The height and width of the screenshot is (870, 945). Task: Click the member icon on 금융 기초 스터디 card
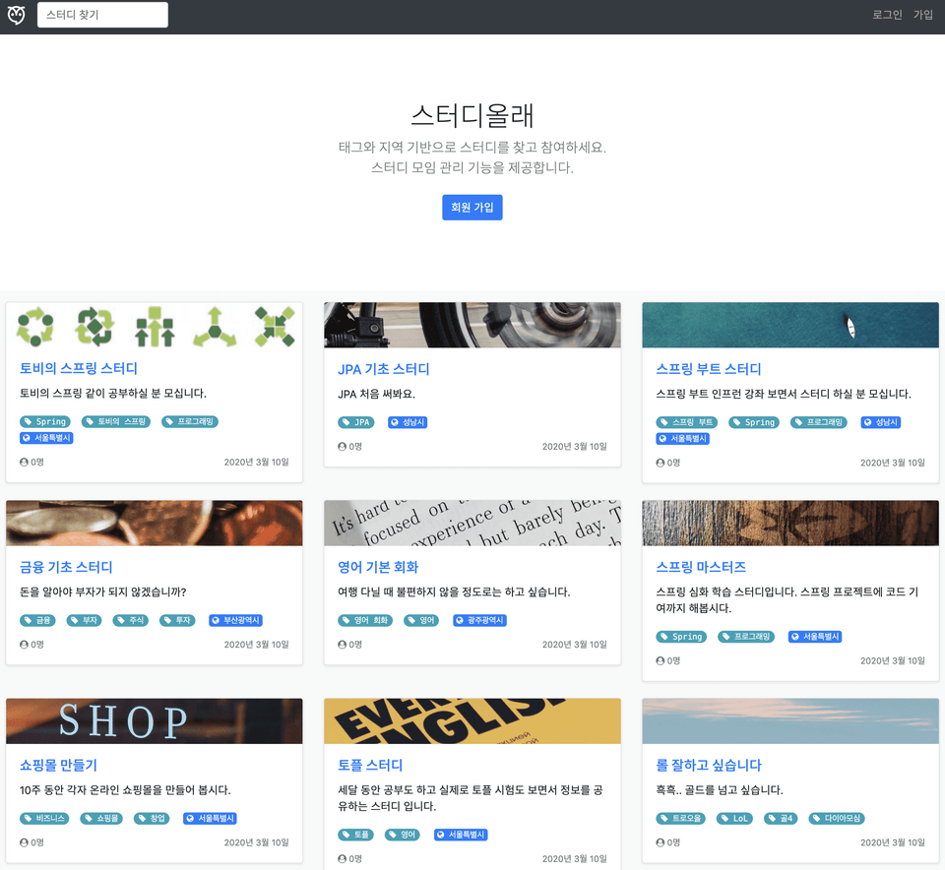click(x=24, y=645)
